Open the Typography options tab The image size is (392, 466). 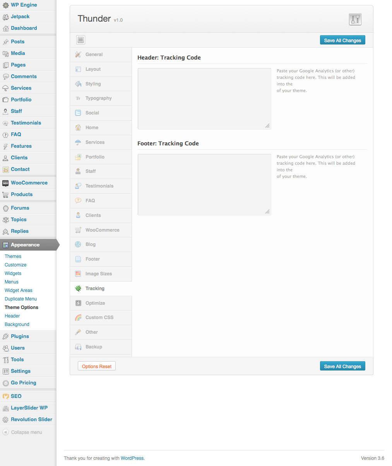[101, 98]
